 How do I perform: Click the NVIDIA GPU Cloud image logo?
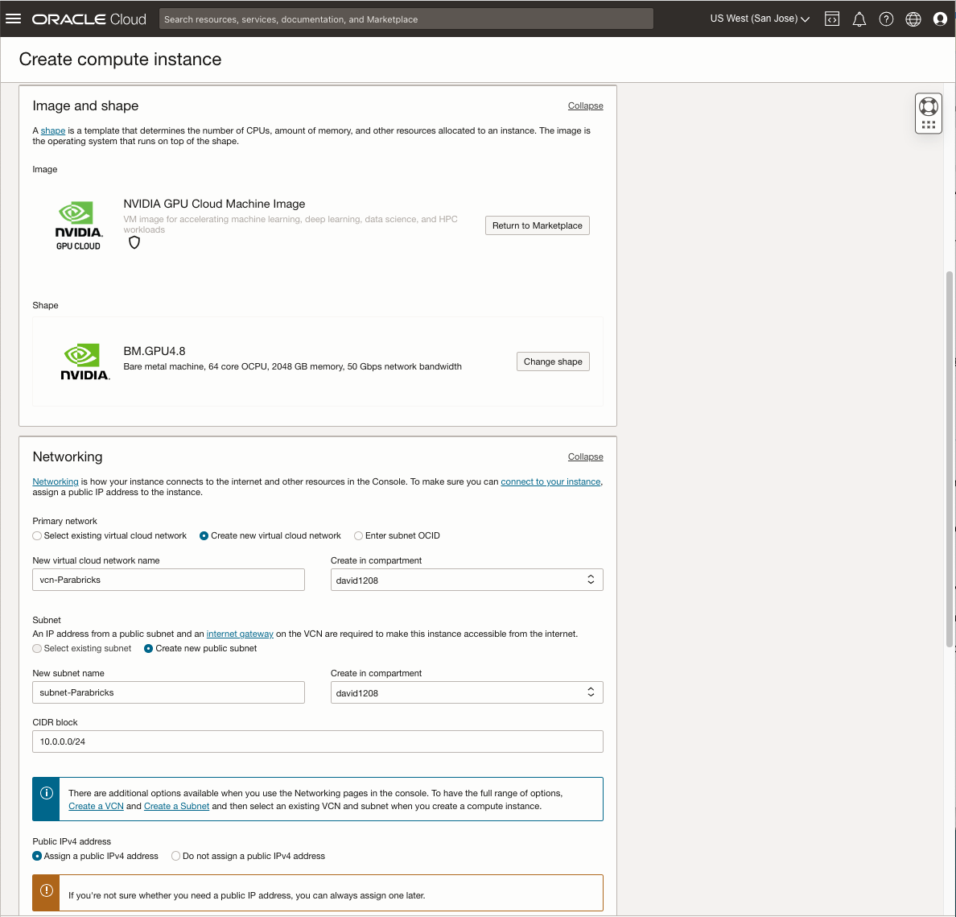click(x=77, y=224)
